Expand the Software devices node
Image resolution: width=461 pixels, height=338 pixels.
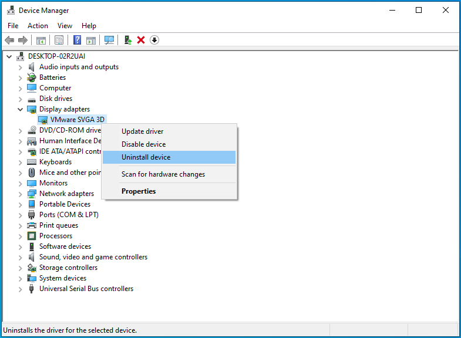(21, 247)
